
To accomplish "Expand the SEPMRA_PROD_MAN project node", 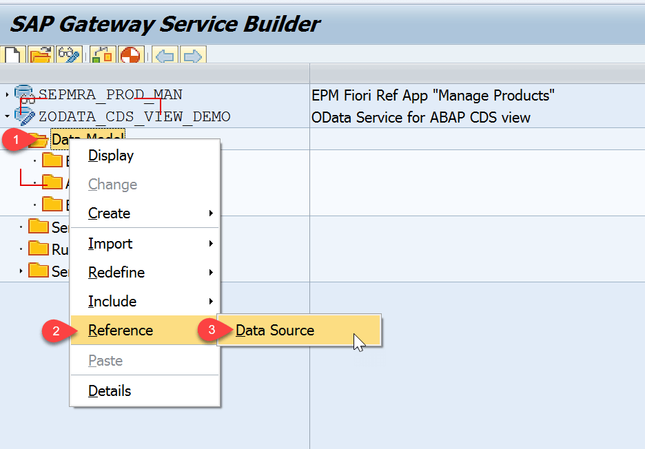I will tap(7, 94).
